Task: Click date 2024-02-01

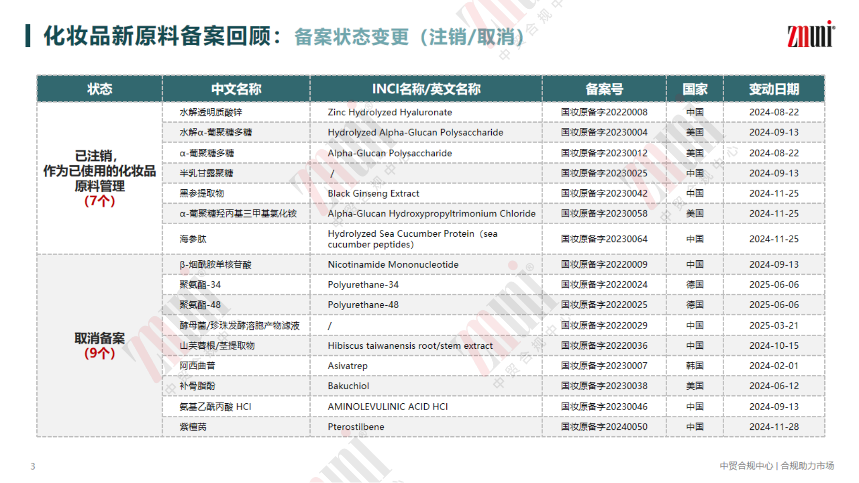Action: [x=774, y=366]
